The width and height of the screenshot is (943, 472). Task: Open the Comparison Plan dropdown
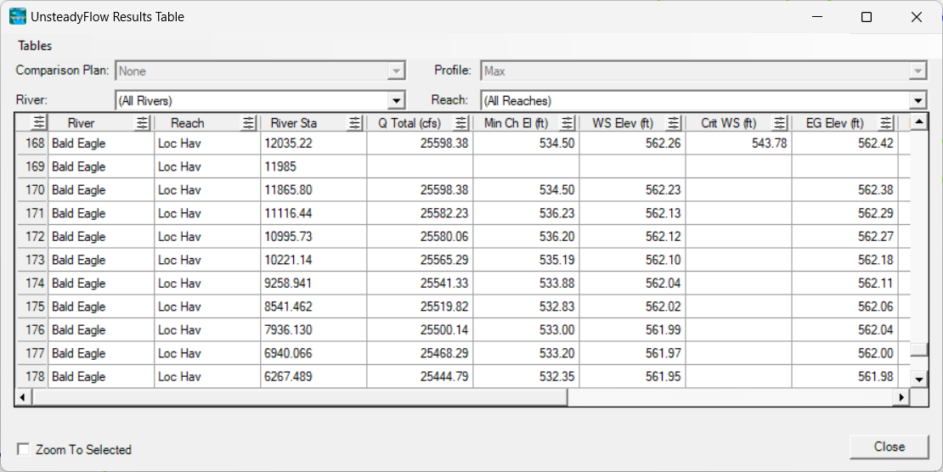tap(397, 72)
